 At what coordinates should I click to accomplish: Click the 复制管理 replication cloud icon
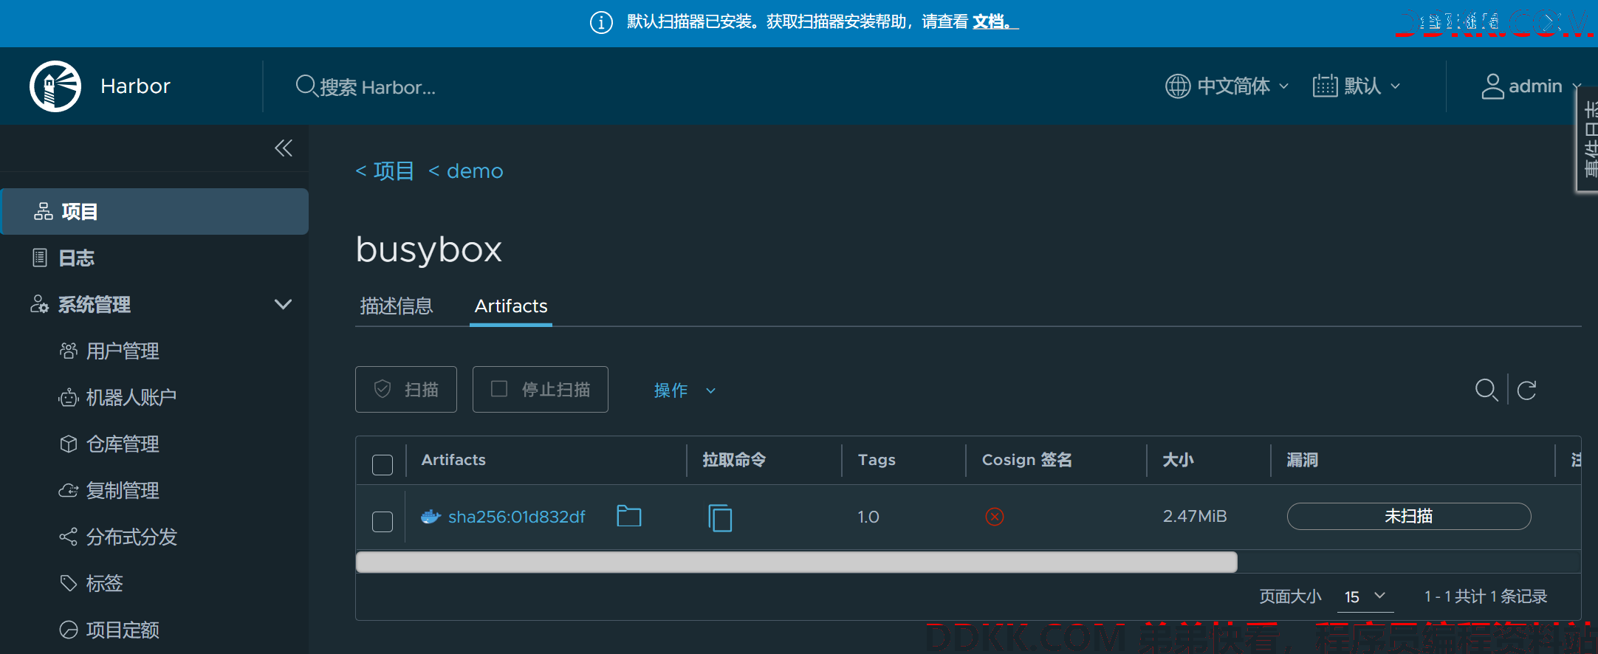68,490
